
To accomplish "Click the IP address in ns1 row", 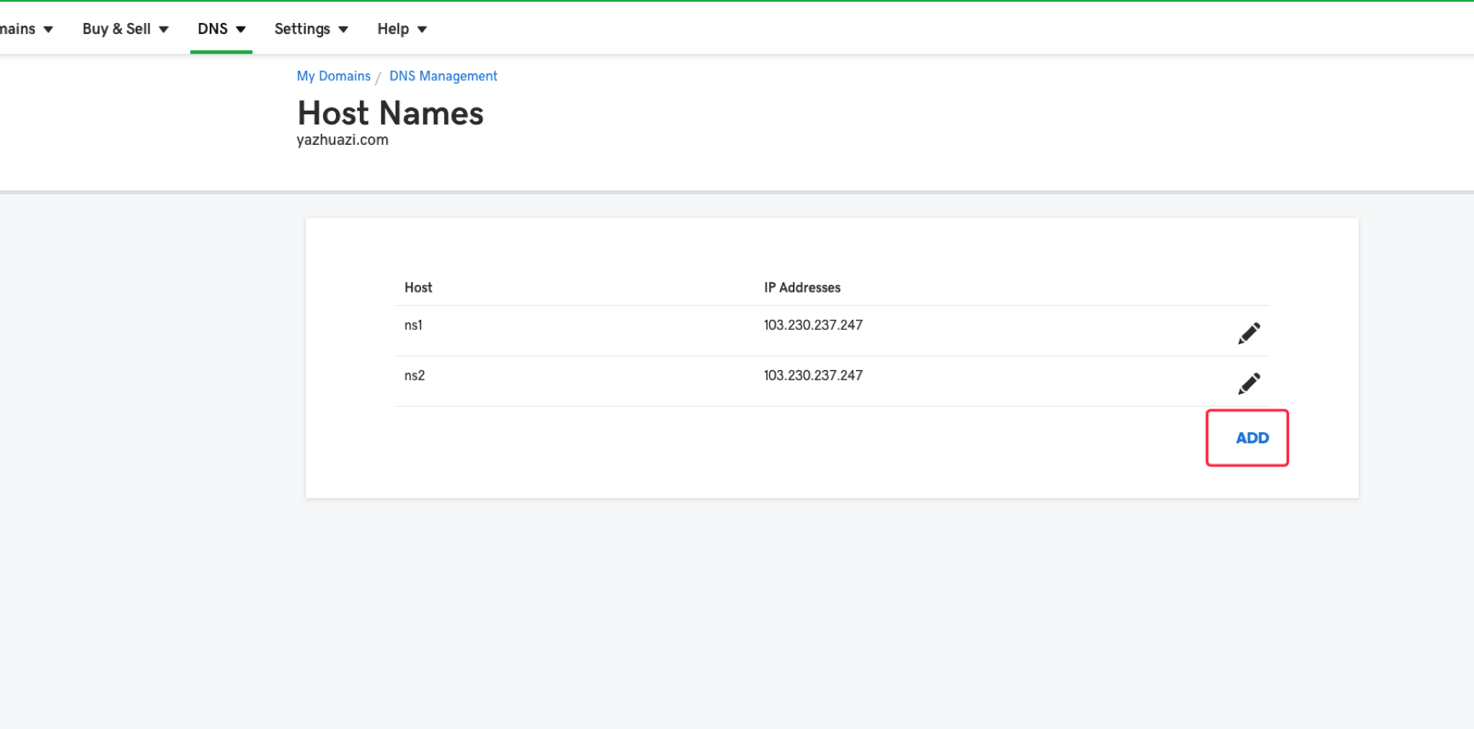I will click(x=812, y=325).
